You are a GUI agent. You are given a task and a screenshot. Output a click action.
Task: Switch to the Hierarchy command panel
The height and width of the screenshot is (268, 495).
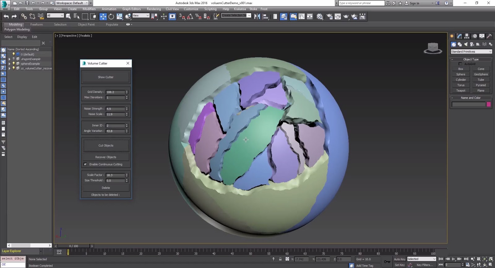click(467, 36)
